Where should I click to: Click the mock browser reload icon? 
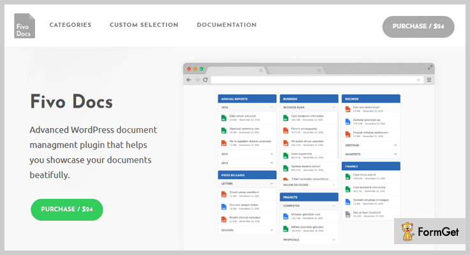(x=205, y=80)
